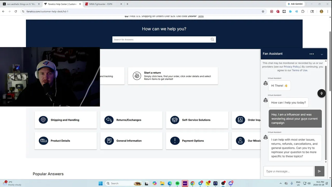The width and height of the screenshot is (332, 187).
Task: Open the Windows Start menu
Action: coord(101,183)
